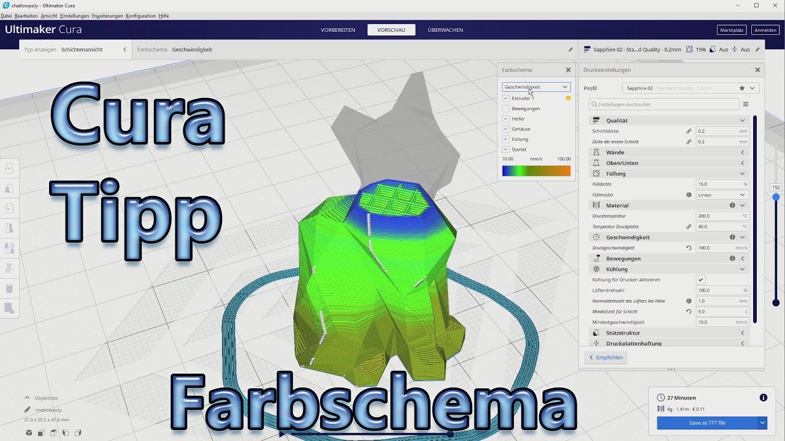Click the info icon in Bewegungen header
The height and width of the screenshot is (441, 785).
732,258
